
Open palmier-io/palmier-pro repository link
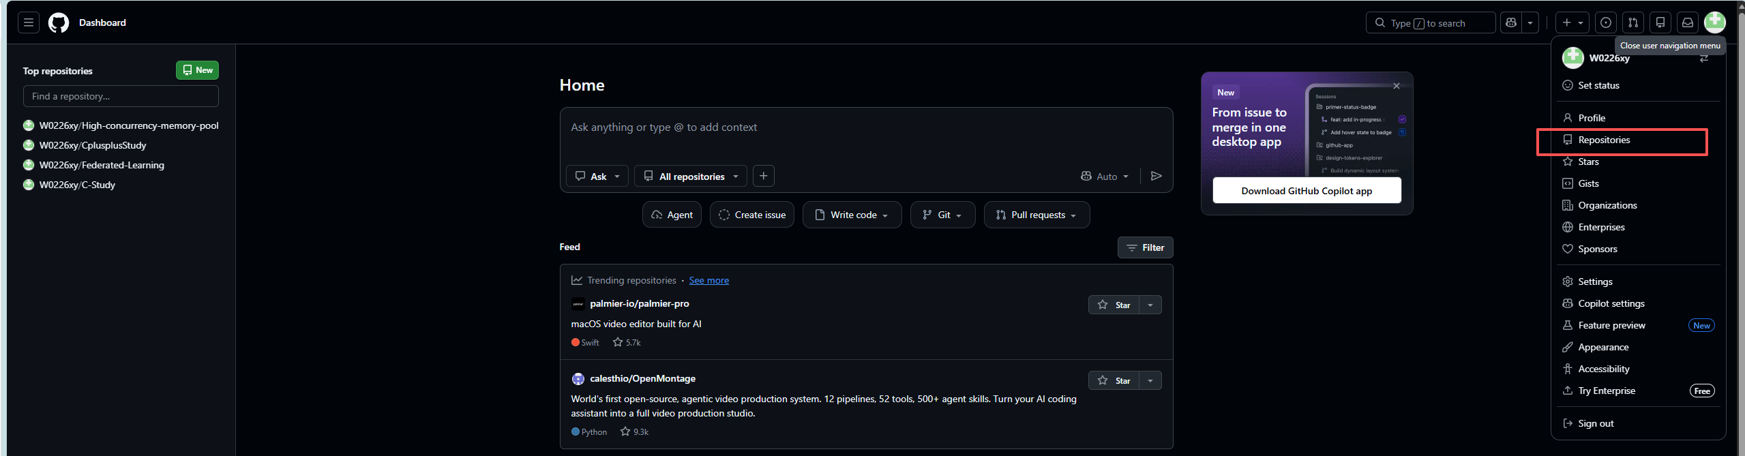pos(640,303)
